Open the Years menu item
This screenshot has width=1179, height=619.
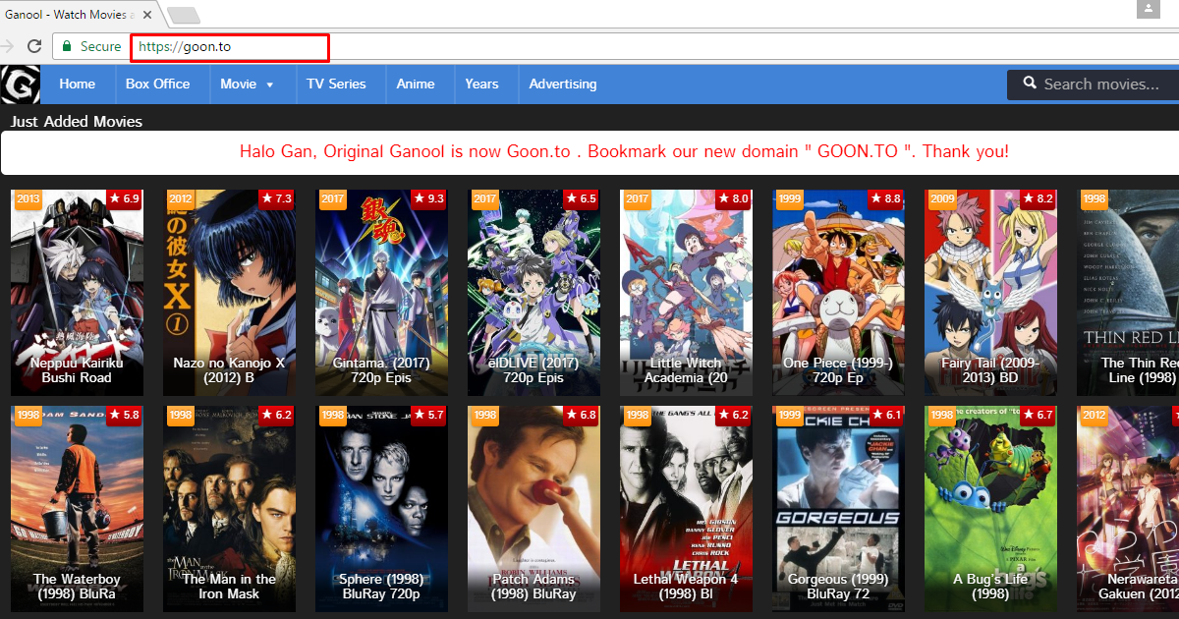click(481, 84)
